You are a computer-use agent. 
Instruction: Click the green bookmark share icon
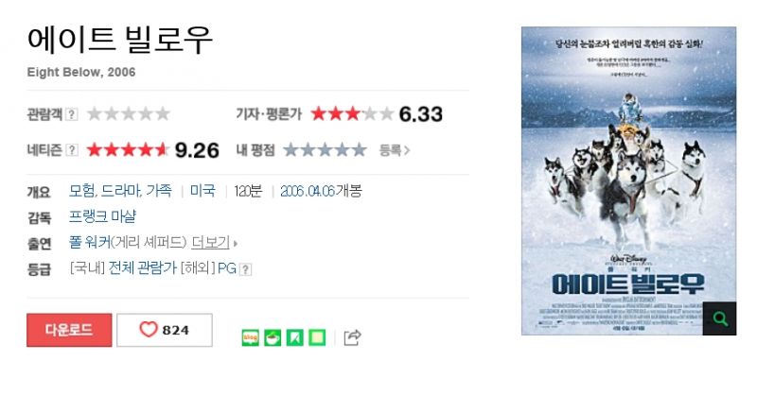295,337
